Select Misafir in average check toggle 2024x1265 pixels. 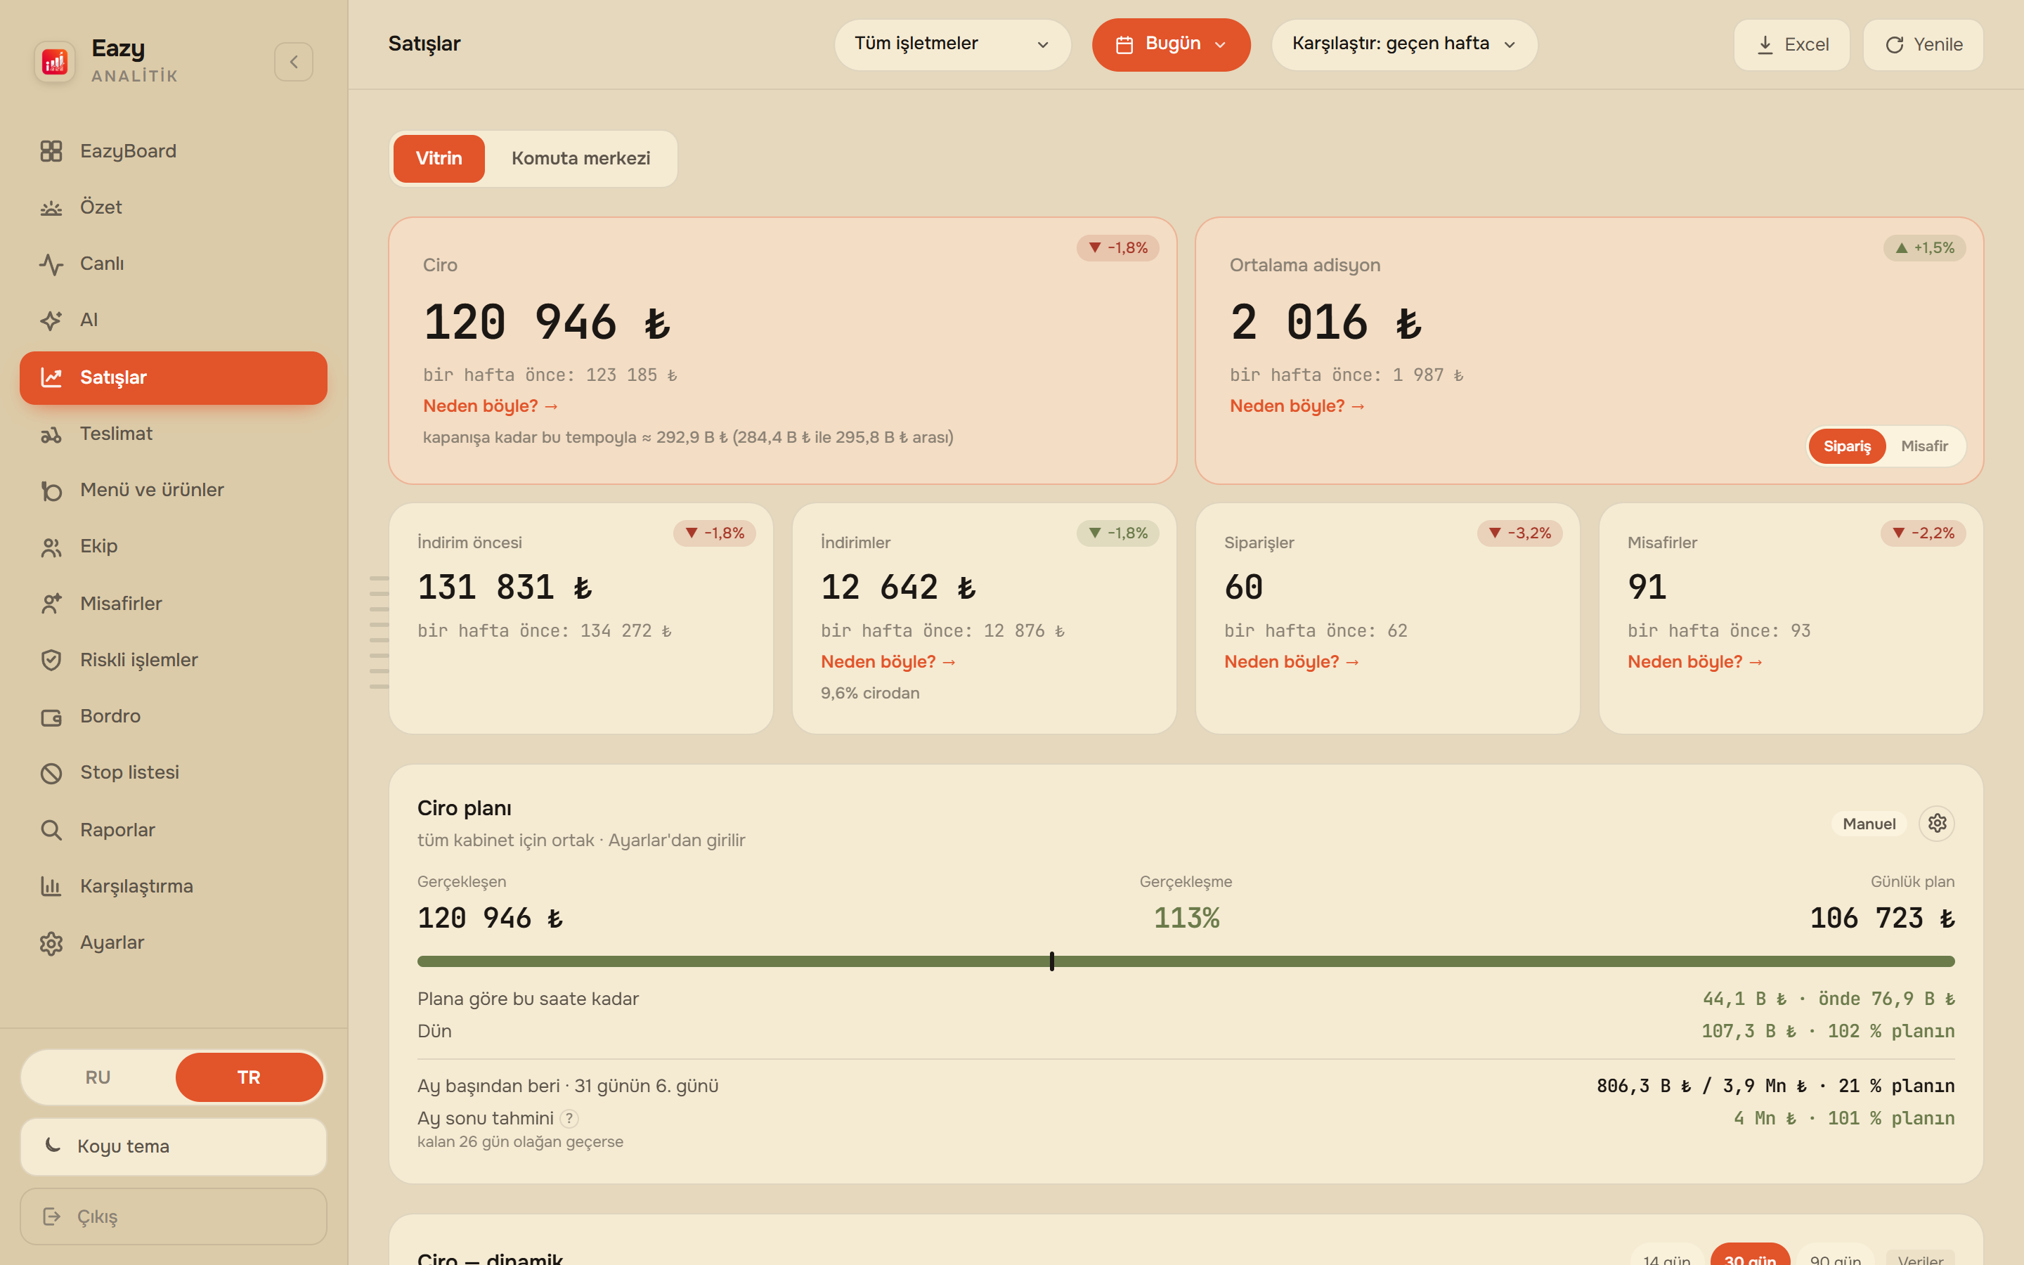(x=1924, y=446)
